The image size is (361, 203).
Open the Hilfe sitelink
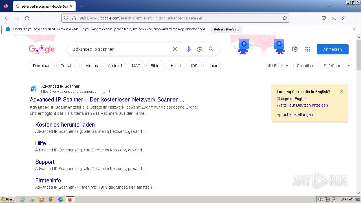41,143
